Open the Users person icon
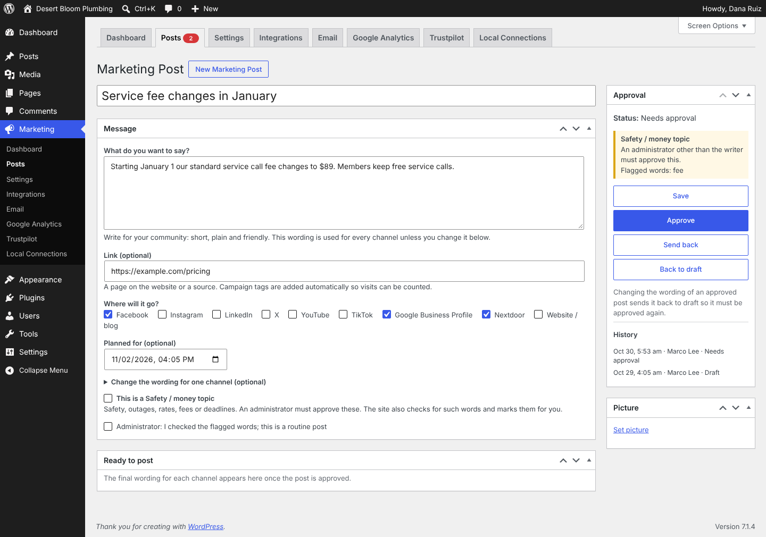This screenshot has height=537, width=766. (x=10, y=316)
